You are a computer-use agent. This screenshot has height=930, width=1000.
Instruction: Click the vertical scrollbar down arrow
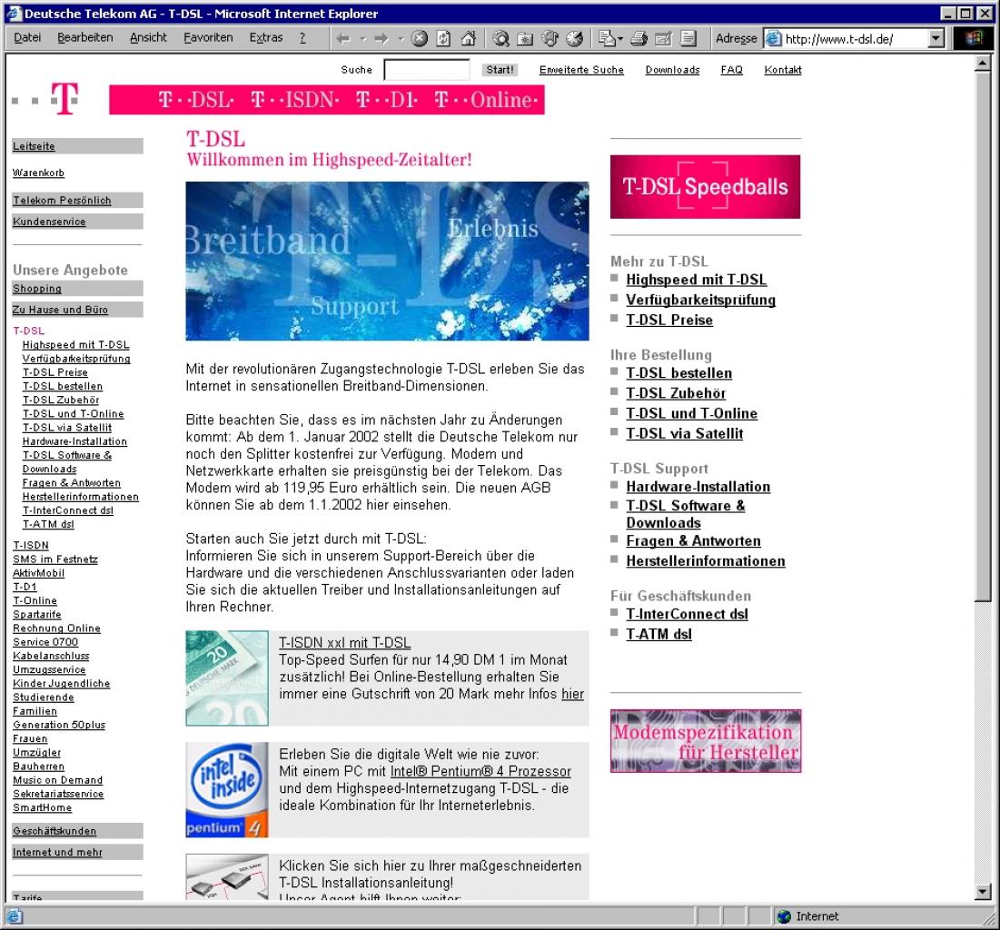(982, 892)
